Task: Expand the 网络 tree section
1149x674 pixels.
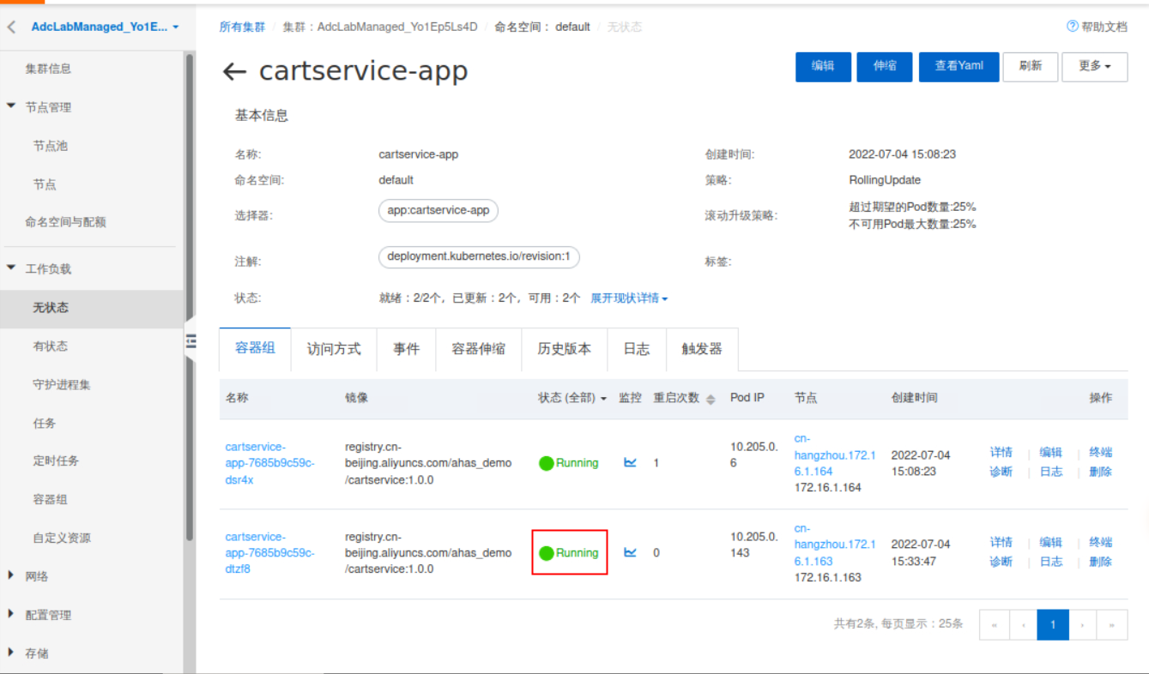Action: click(x=11, y=575)
